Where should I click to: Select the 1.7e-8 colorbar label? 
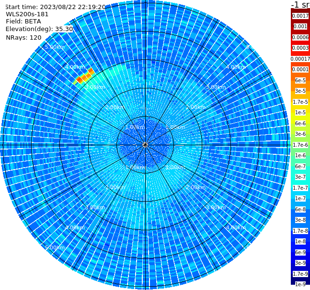click(x=300, y=231)
